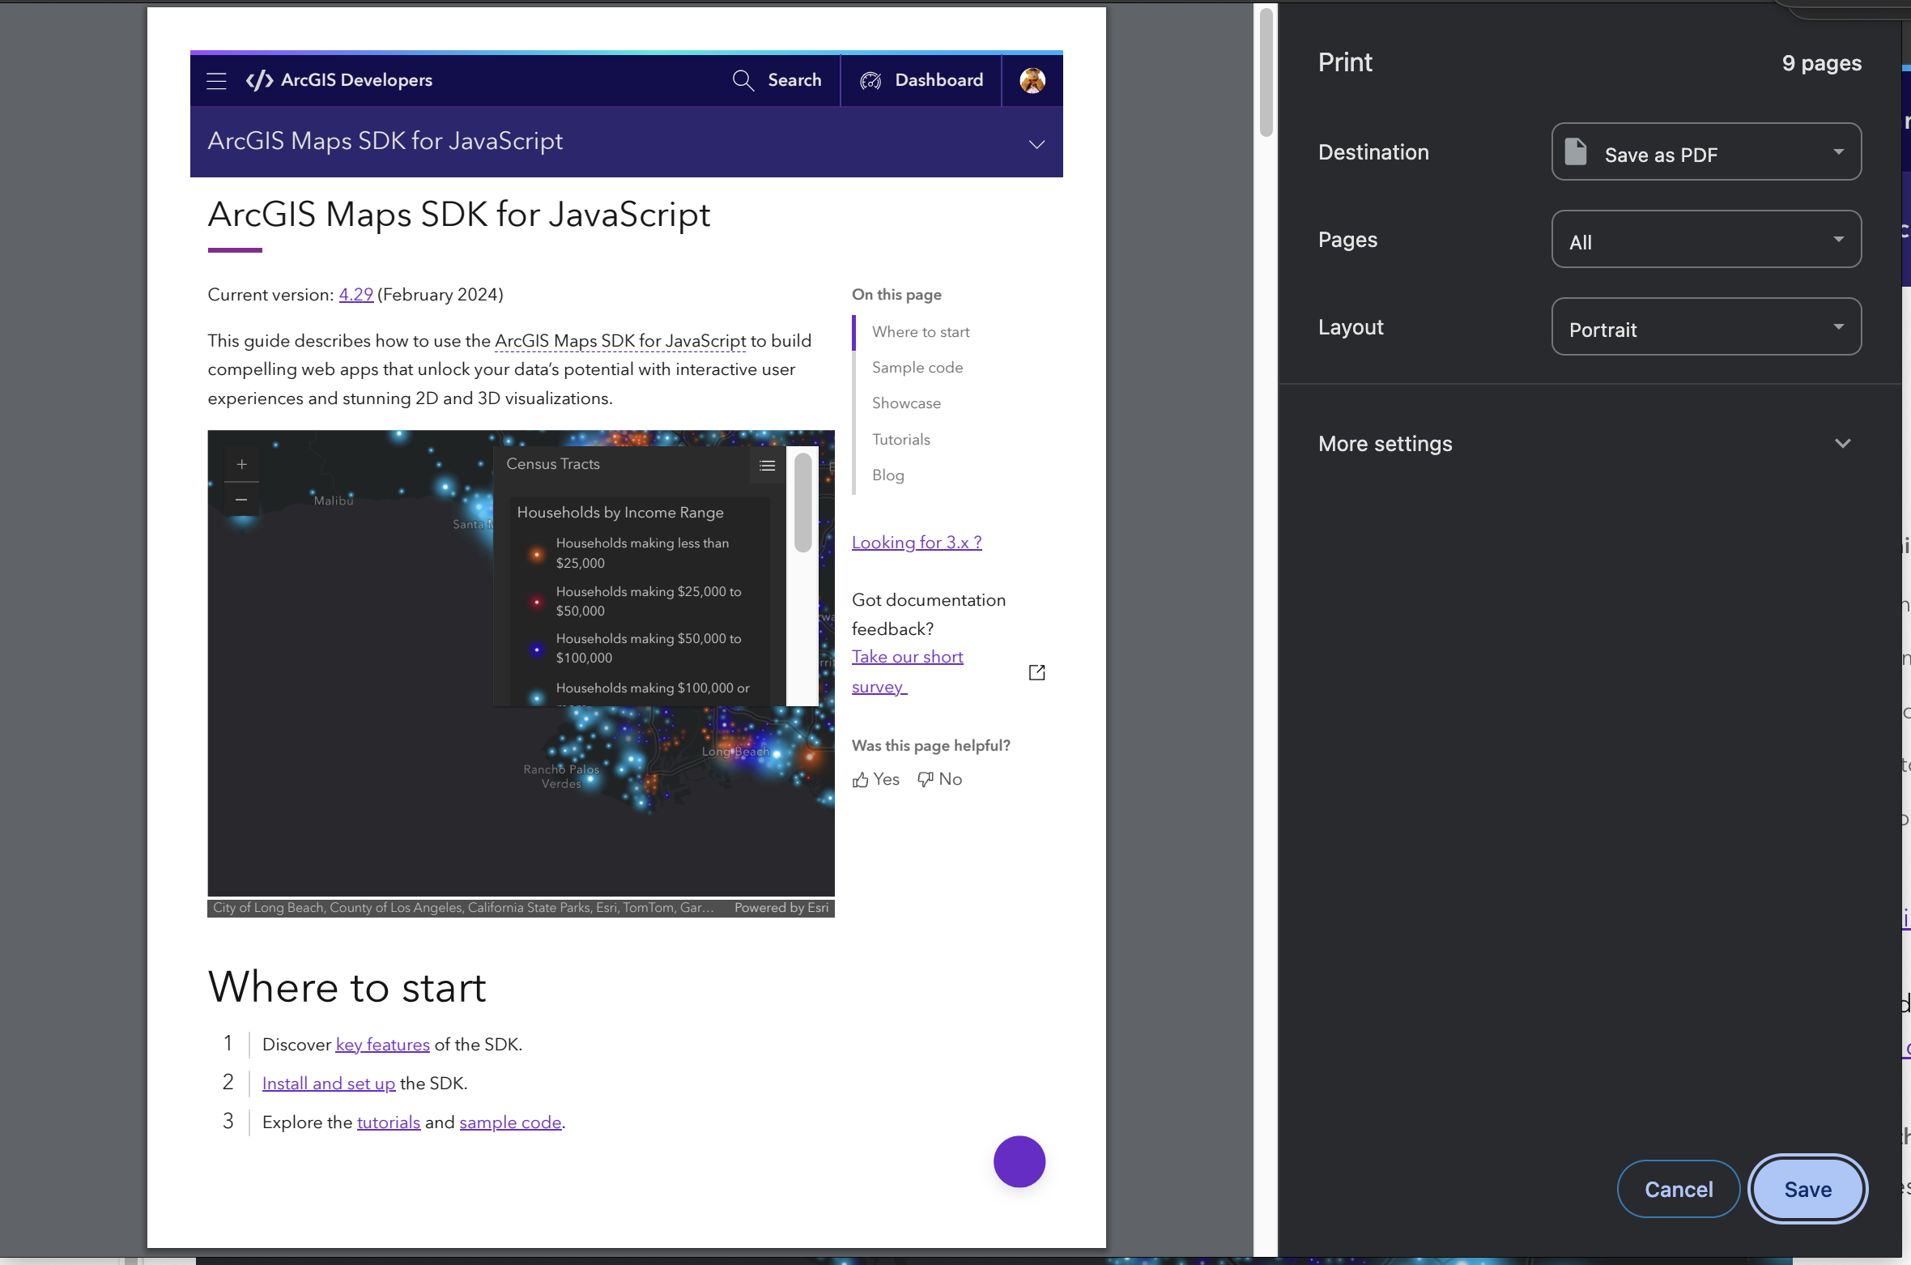Select Sample code in On this page

[917, 368]
